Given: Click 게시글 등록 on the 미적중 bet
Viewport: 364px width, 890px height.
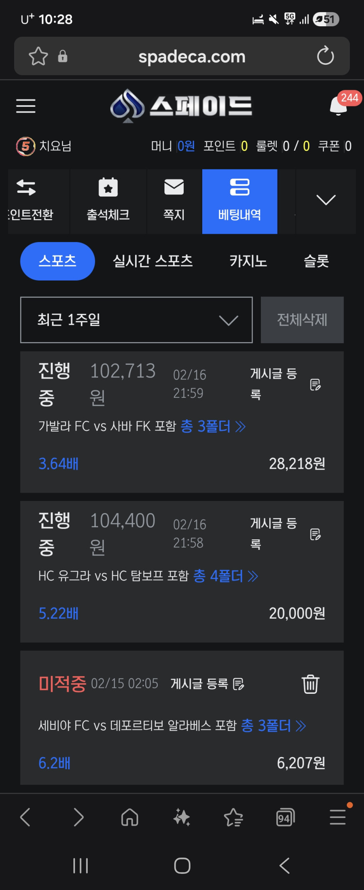Looking at the screenshot, I should tap(207, 684).
